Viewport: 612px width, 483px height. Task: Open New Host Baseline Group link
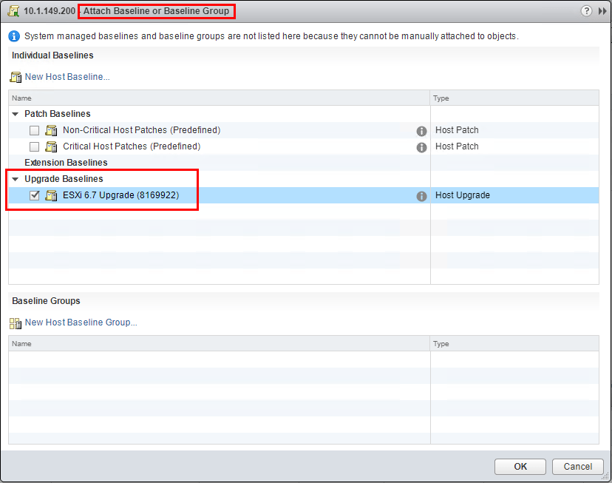[81, 322]
